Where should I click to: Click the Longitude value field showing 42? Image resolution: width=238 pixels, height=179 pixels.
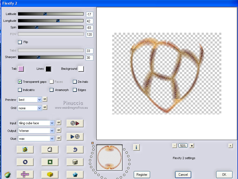90,21
